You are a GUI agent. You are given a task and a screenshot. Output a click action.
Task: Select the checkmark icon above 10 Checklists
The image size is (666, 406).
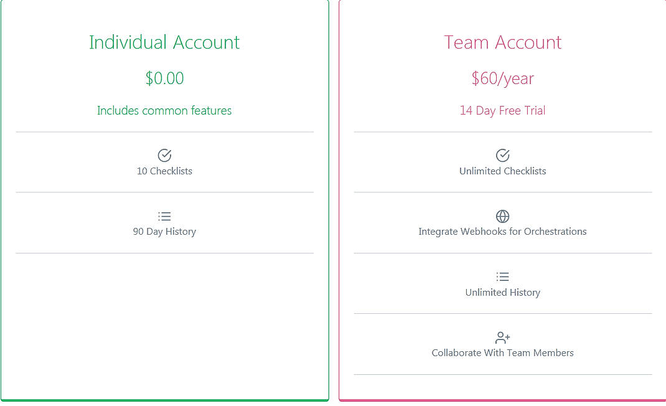click(x=164, y=154)
